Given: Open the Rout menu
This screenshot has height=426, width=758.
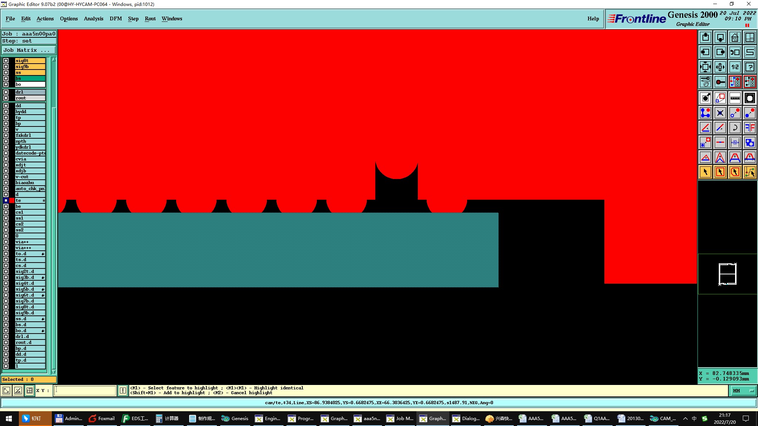Looking at the screenshot, I should click(150, 18).
